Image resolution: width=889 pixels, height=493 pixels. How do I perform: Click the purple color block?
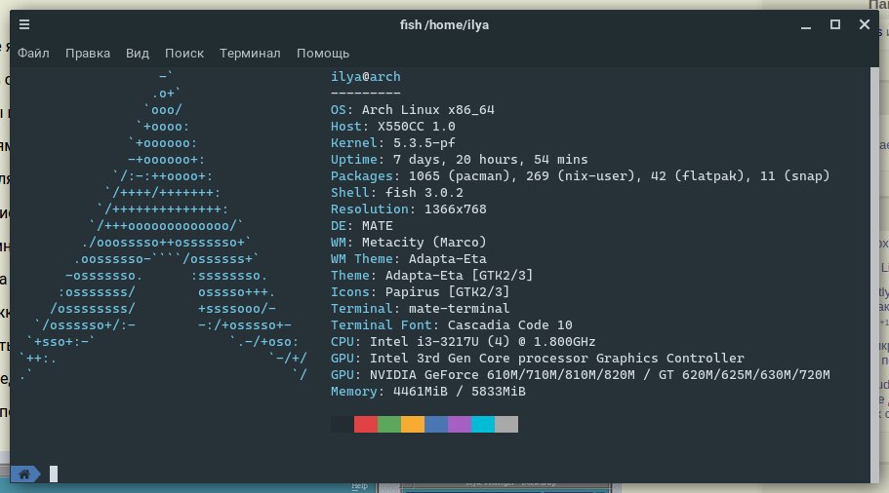click(x=460, y=424)
